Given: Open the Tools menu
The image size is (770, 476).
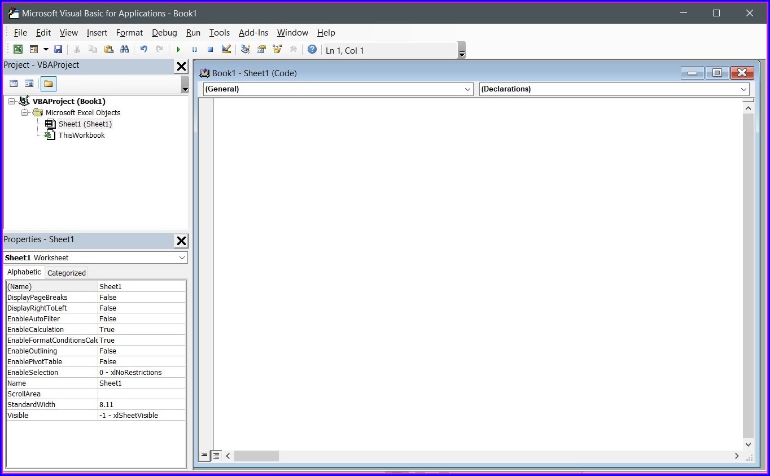Looking at the screenshot, I should pos(220,33).
